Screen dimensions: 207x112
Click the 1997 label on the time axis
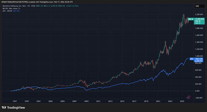point(15,101)
